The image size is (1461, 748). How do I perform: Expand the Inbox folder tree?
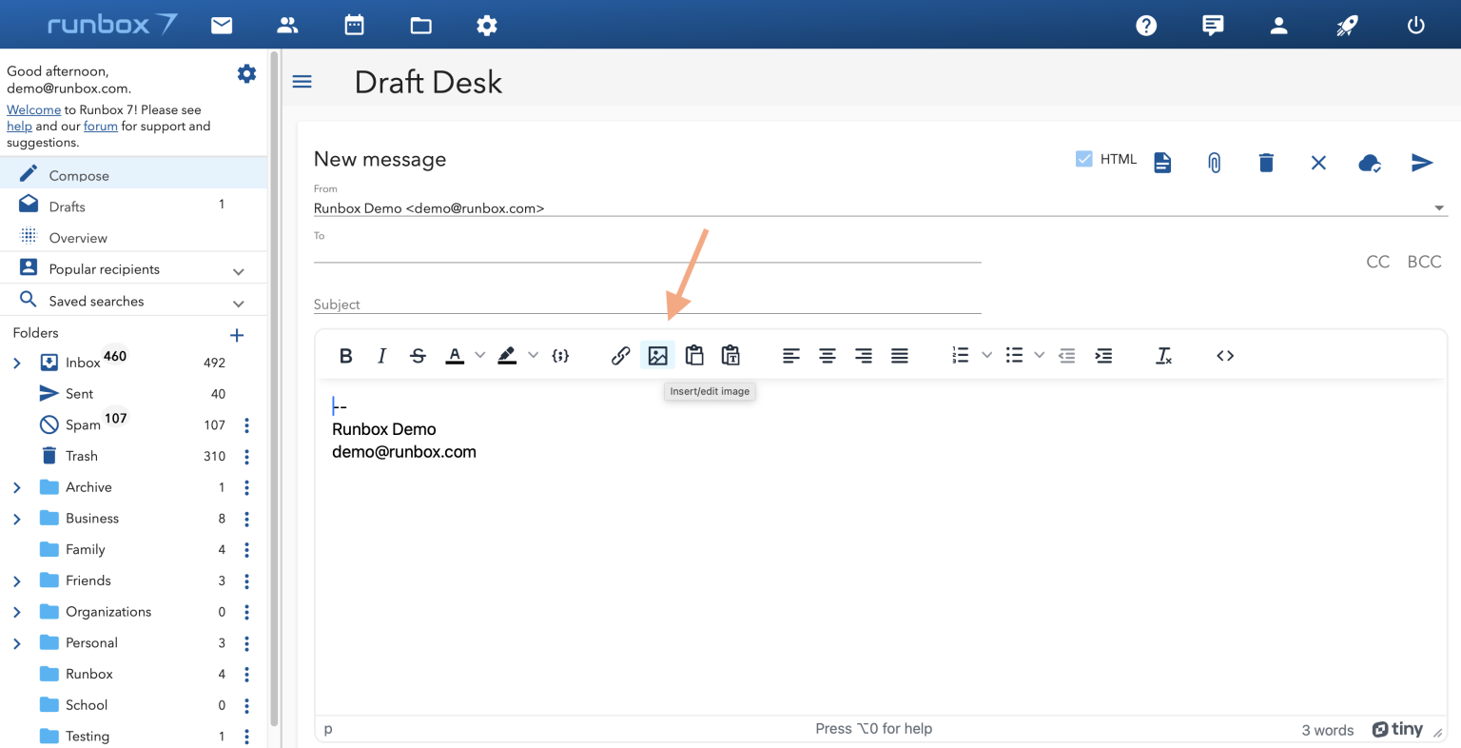pyautogui.click(x=17, y=363)
